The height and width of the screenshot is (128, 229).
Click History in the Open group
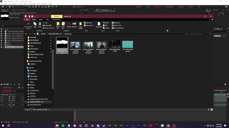tap(106, 28)
